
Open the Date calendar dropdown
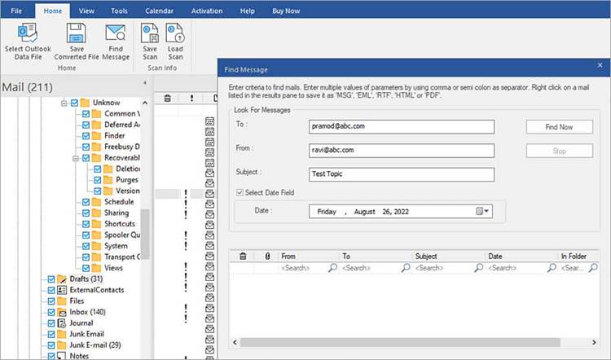pyautogui.click(x=482, y=211)
